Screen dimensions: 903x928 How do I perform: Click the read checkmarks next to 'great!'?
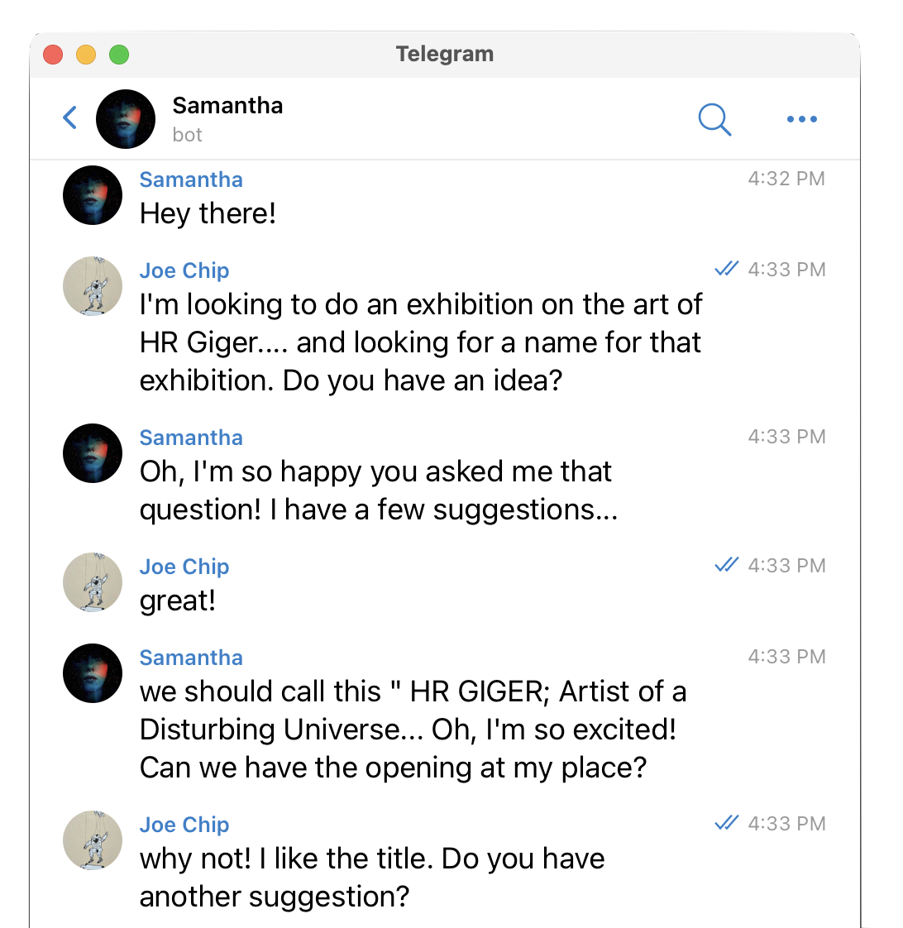(727, 565)
